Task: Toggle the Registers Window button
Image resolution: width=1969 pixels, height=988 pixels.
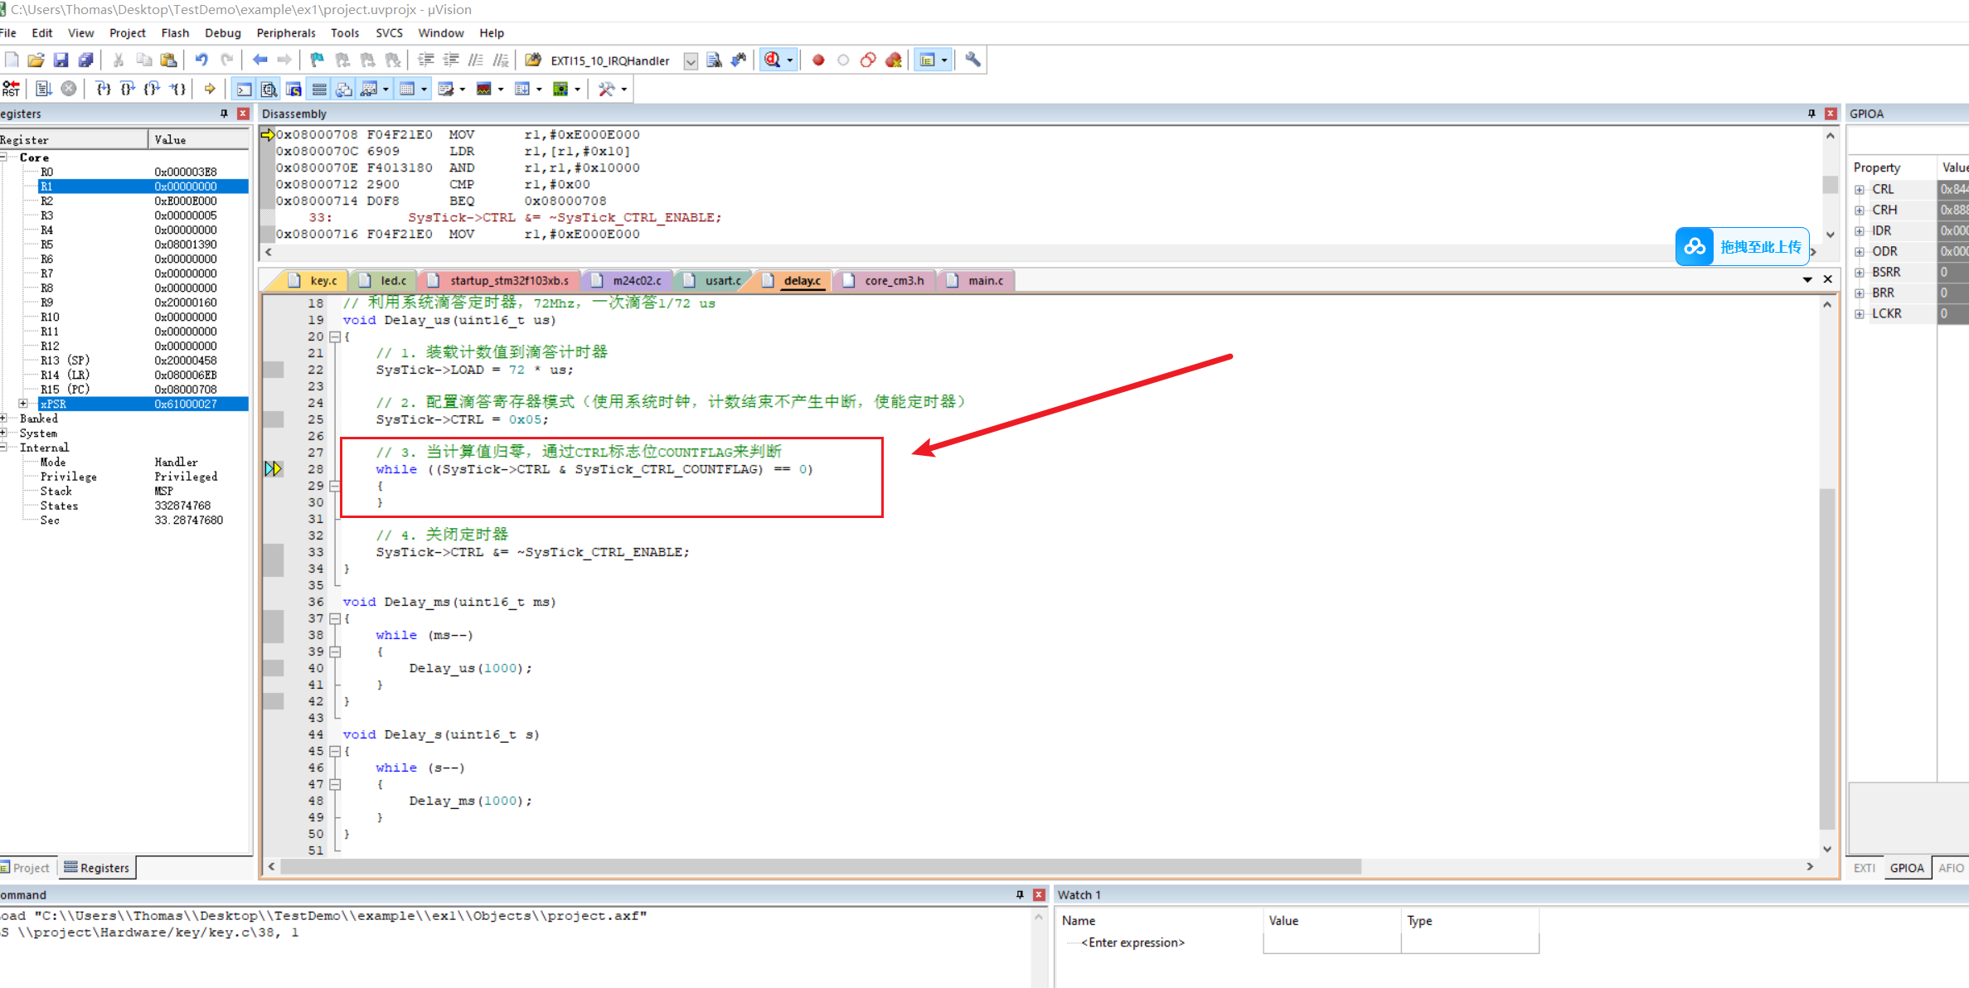Action: (319, 89)
